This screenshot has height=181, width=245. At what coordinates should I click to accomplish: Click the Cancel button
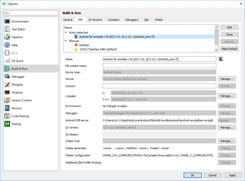(212, 175)
